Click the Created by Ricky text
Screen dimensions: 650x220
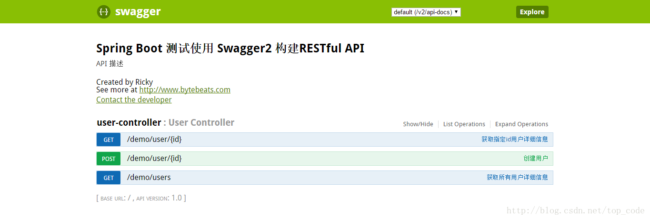[124, 82]
